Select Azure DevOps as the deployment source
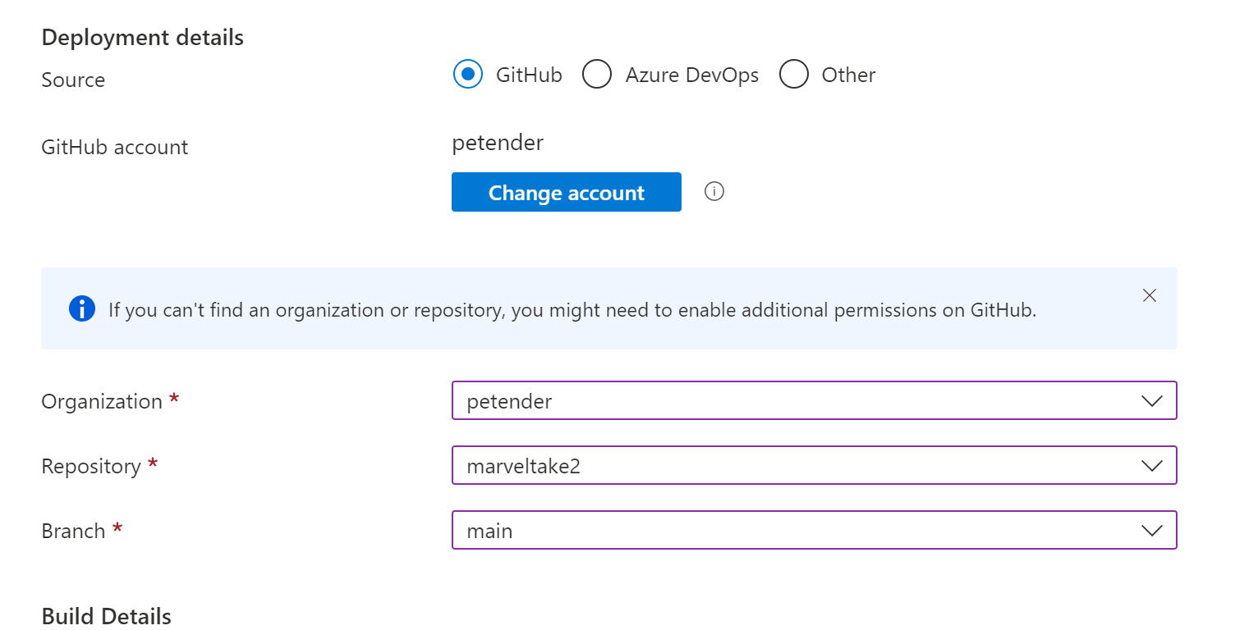The width and height of the screenshot is (1235, 630). coord(597,74)
